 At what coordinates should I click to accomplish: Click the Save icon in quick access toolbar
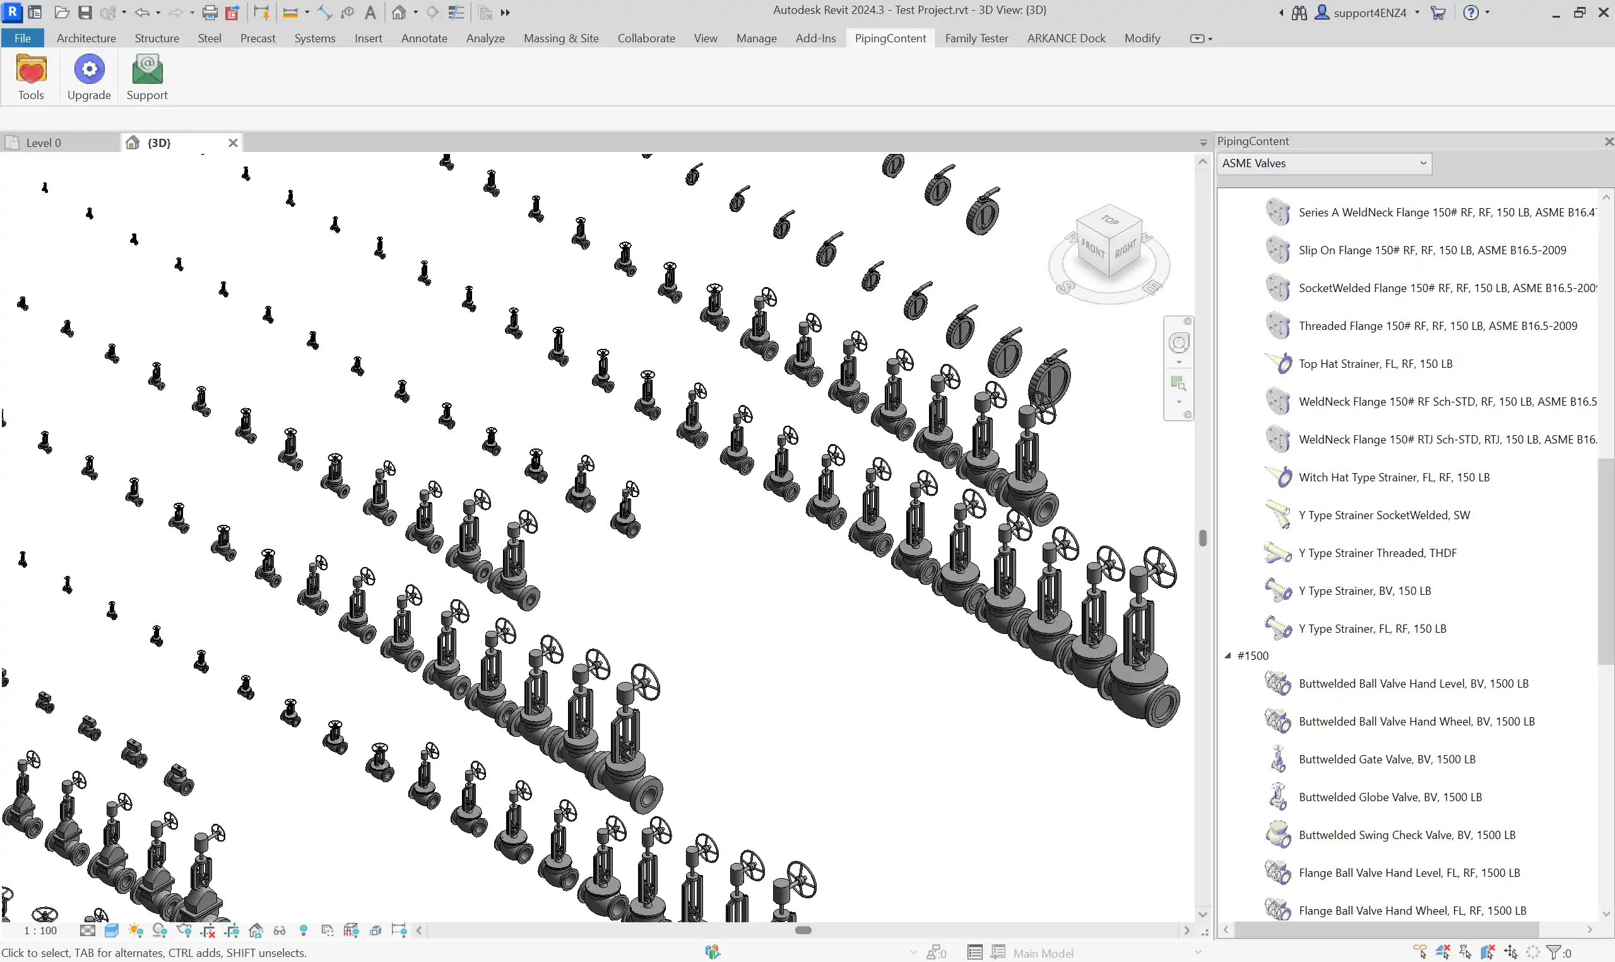point(85,13)
